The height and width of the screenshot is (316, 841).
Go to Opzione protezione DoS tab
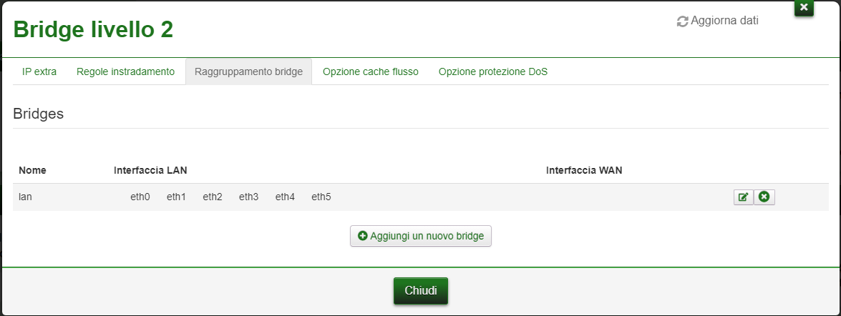(x=493, y=71)
